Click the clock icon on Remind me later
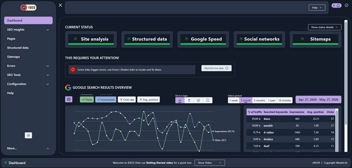Image resolution: width=352 pixels, height=168 pixels. [227, 68]
